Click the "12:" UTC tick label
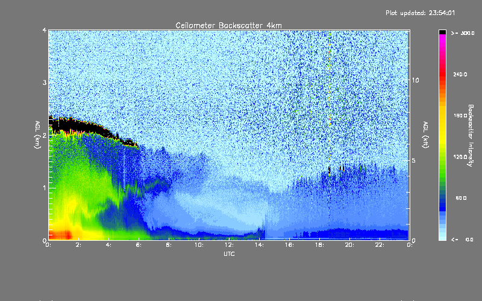The image size is (482, 301). [x=229, y=245]
